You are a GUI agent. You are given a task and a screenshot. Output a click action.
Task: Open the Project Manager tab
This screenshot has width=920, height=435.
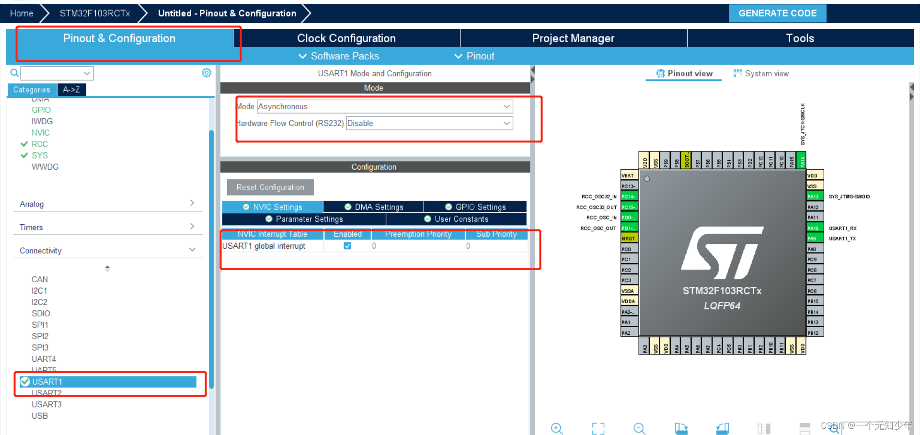coord(573,38)
